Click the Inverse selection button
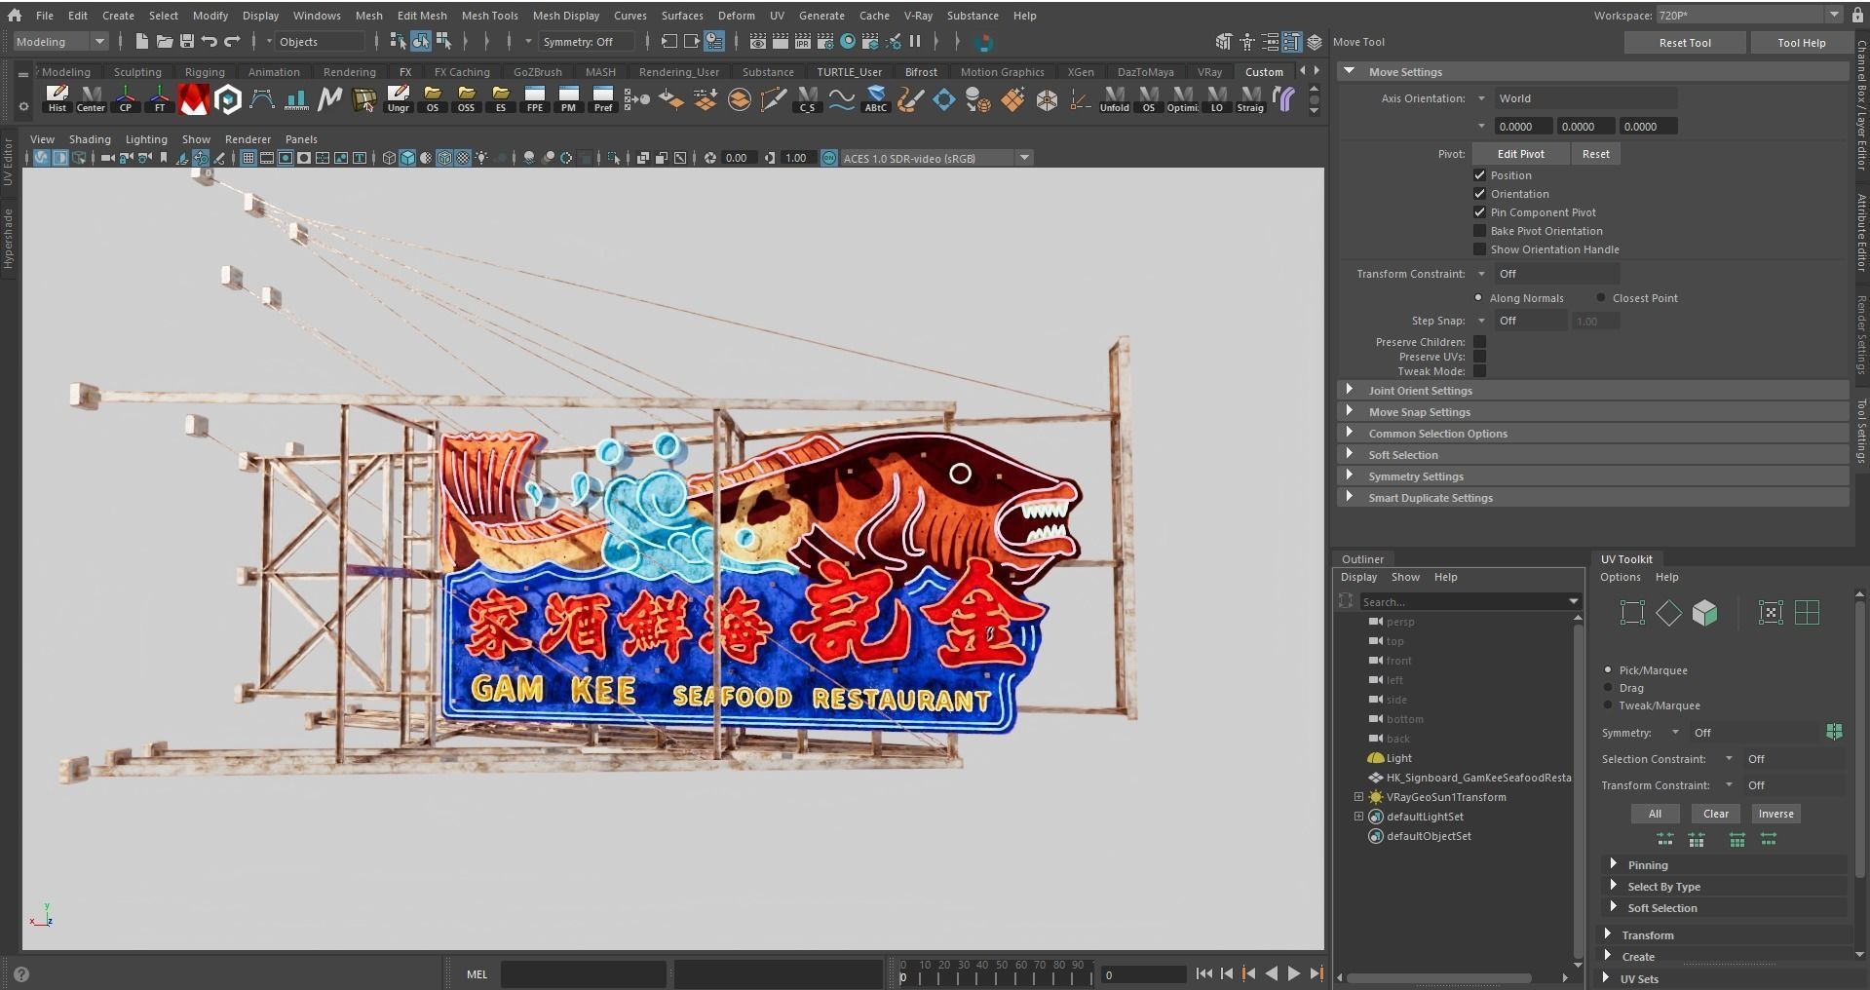The image size is (1870, 990). pyautogui.click(x=1775, y=814)
